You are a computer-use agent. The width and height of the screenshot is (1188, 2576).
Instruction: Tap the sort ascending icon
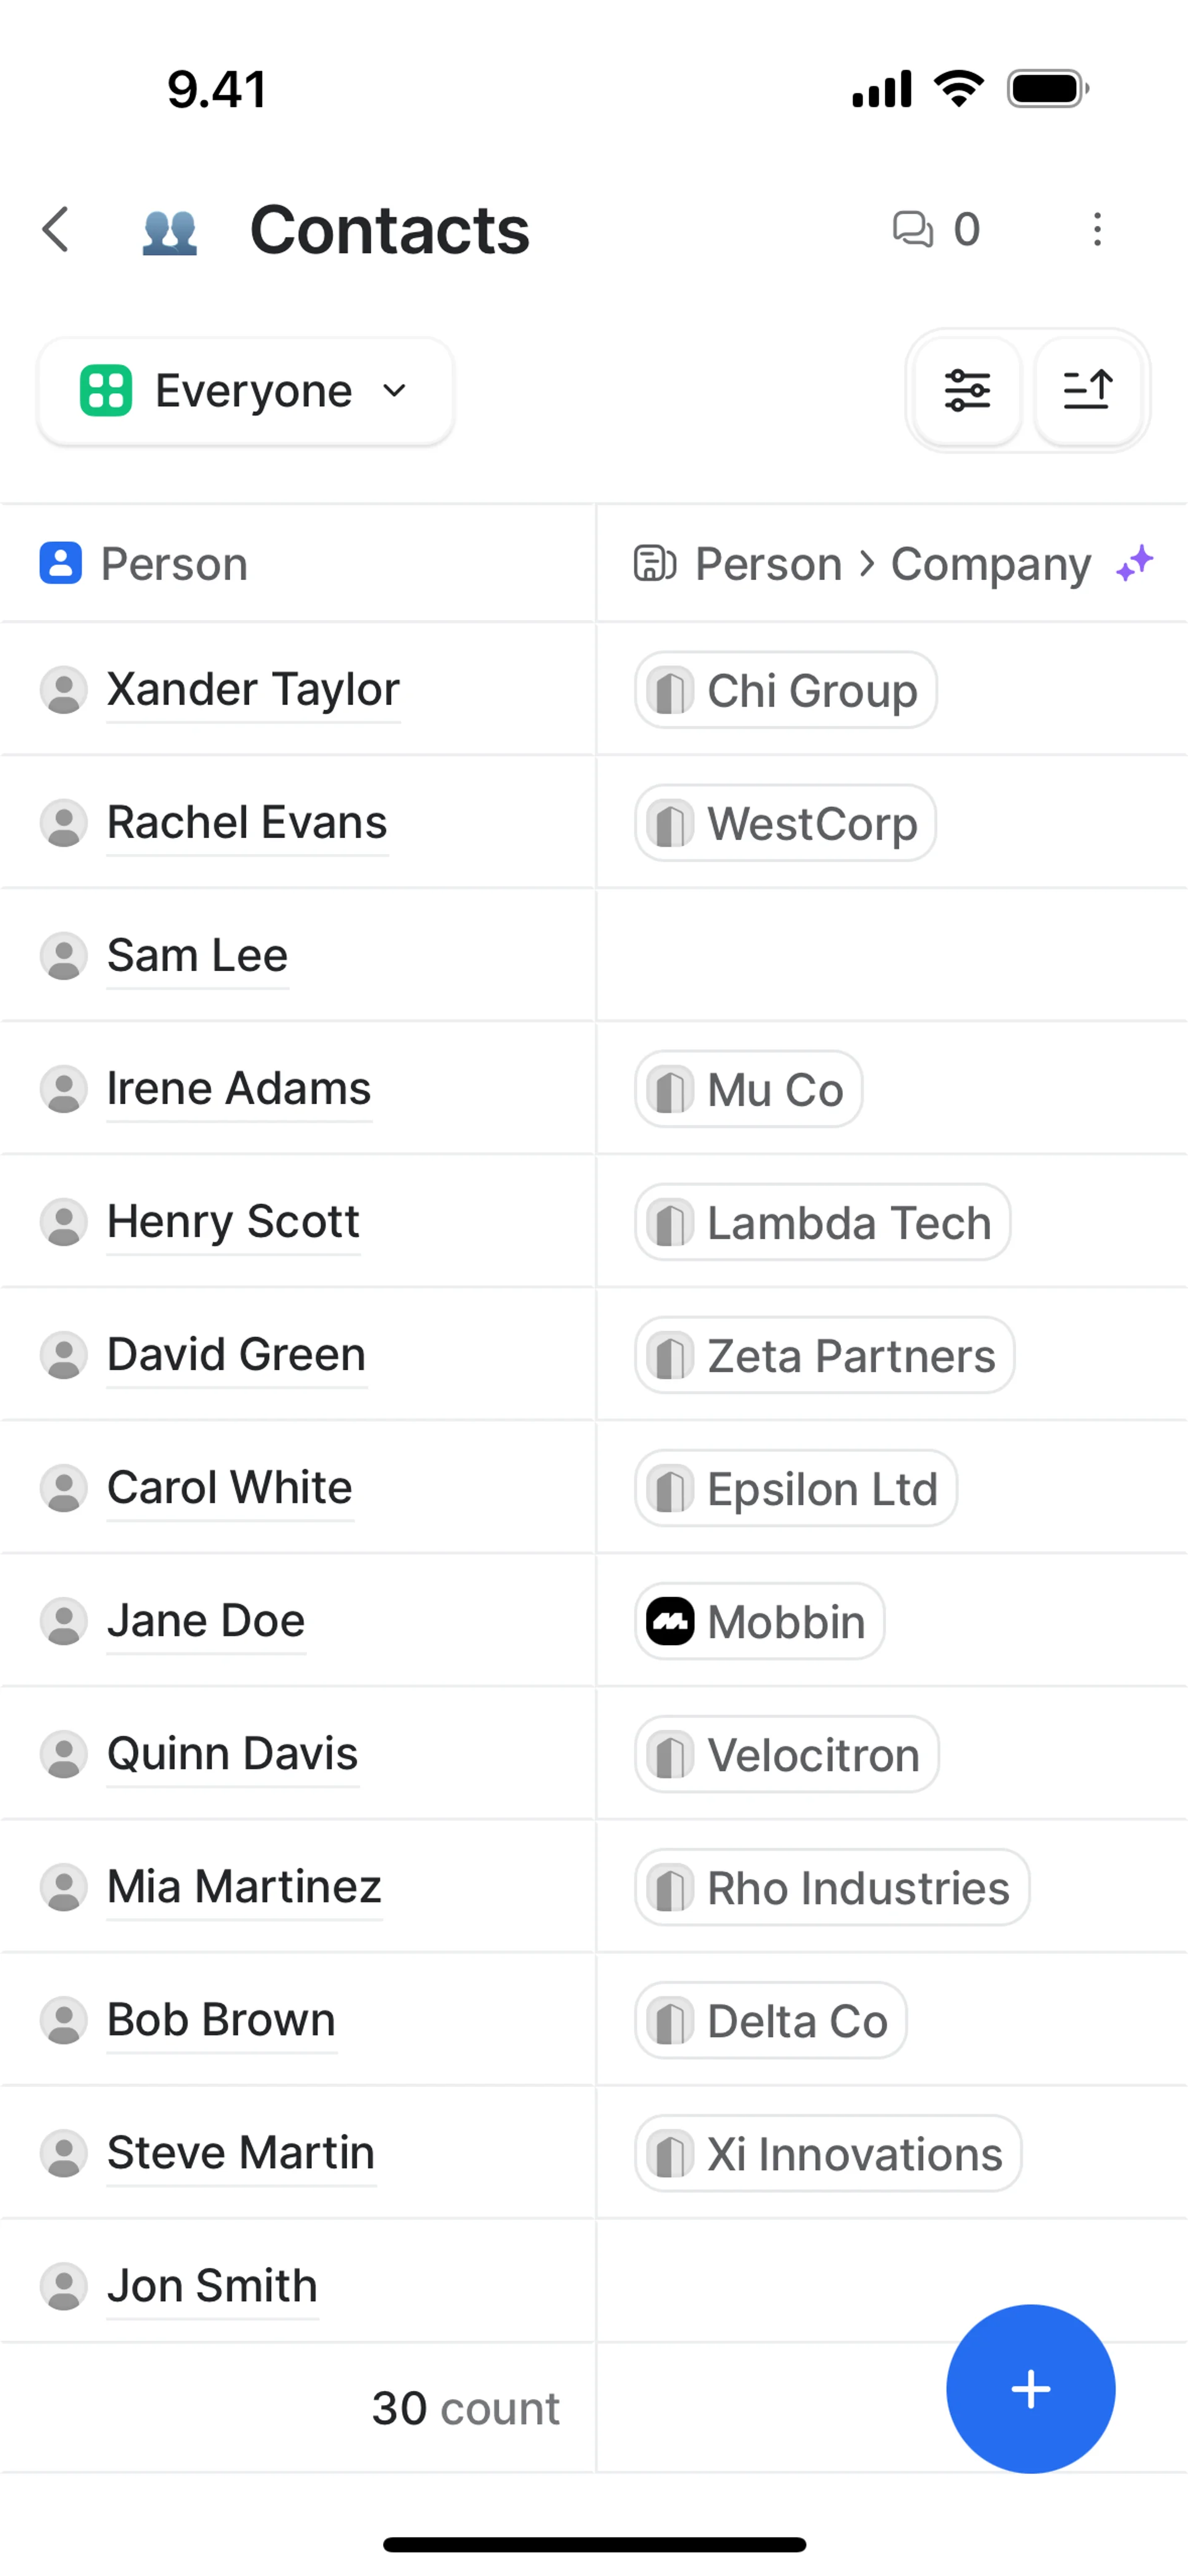pos(1088,390)
